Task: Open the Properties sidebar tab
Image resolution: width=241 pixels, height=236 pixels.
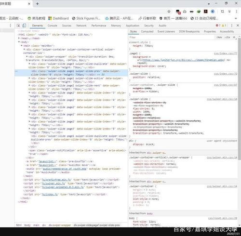Action: [x=210, y=31]
